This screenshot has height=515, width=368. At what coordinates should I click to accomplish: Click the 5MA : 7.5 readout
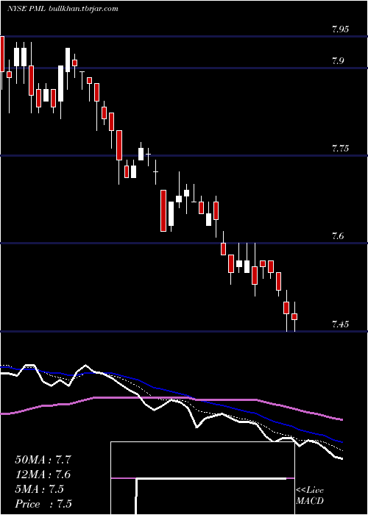click(40, 489)
